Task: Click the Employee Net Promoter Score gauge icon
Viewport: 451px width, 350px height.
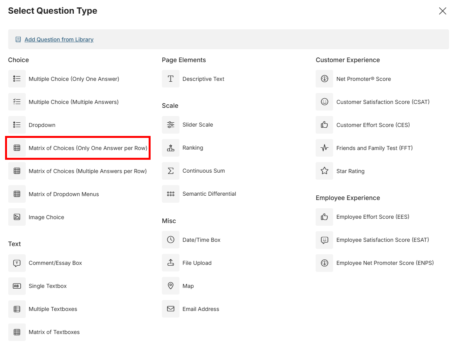Action: (325, 263)
